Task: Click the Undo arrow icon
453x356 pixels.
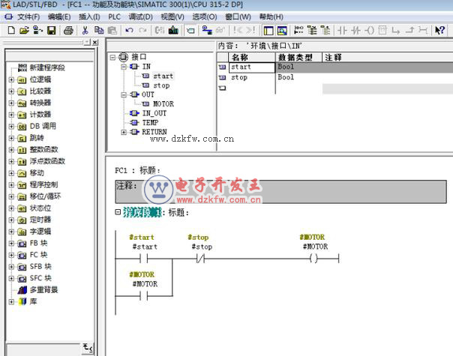Action: tap(129, 30)
